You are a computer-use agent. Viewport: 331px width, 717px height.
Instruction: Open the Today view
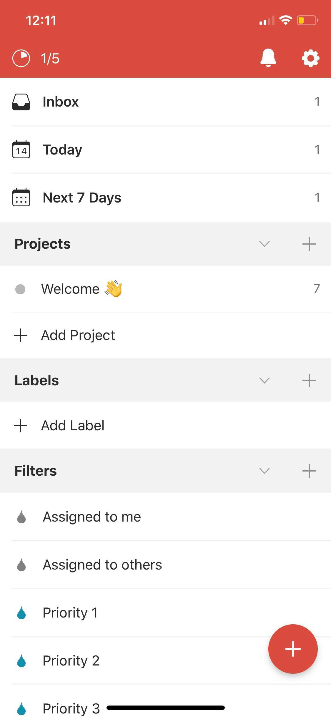point(62,150)
